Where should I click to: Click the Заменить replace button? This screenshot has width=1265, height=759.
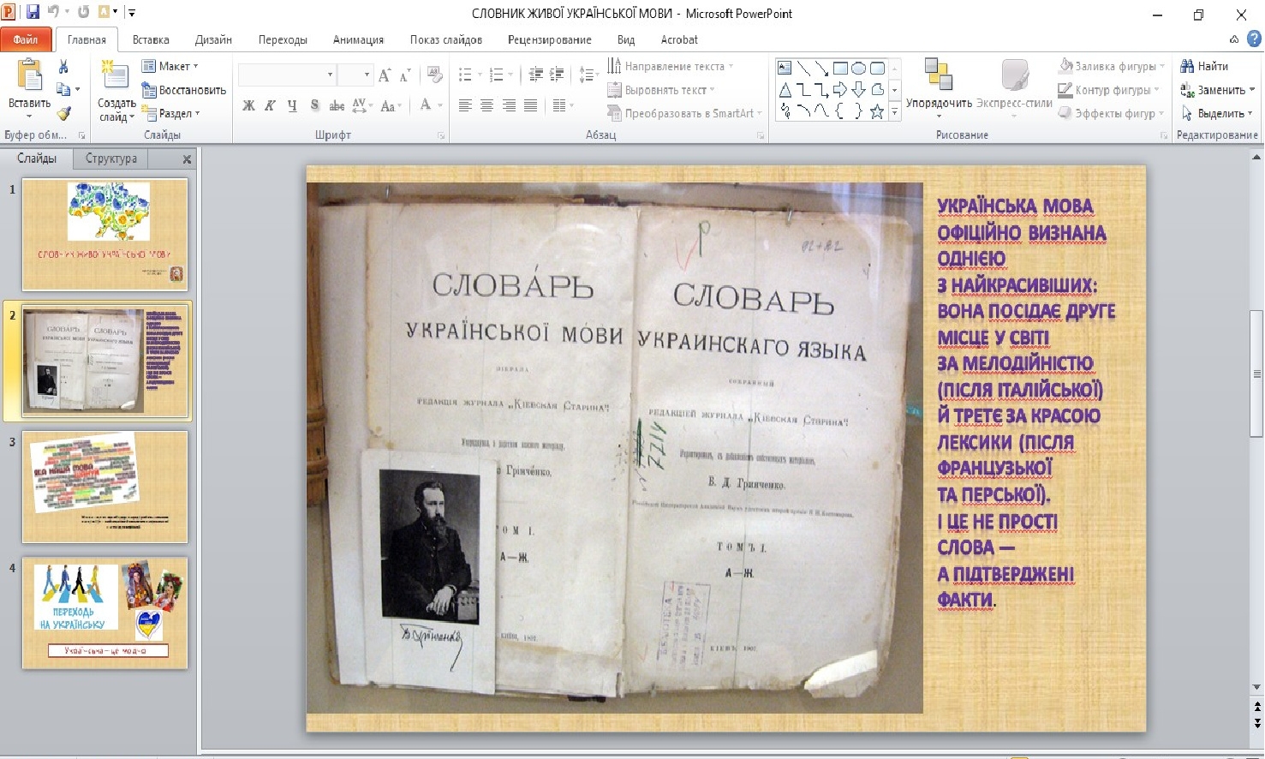pos(1217,90)
